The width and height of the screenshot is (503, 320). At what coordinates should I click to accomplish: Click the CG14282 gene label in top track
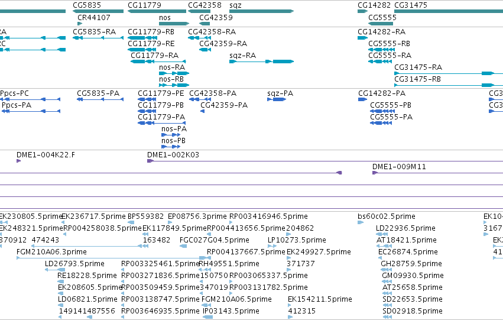pyautogui.click(x=374, y=5)
